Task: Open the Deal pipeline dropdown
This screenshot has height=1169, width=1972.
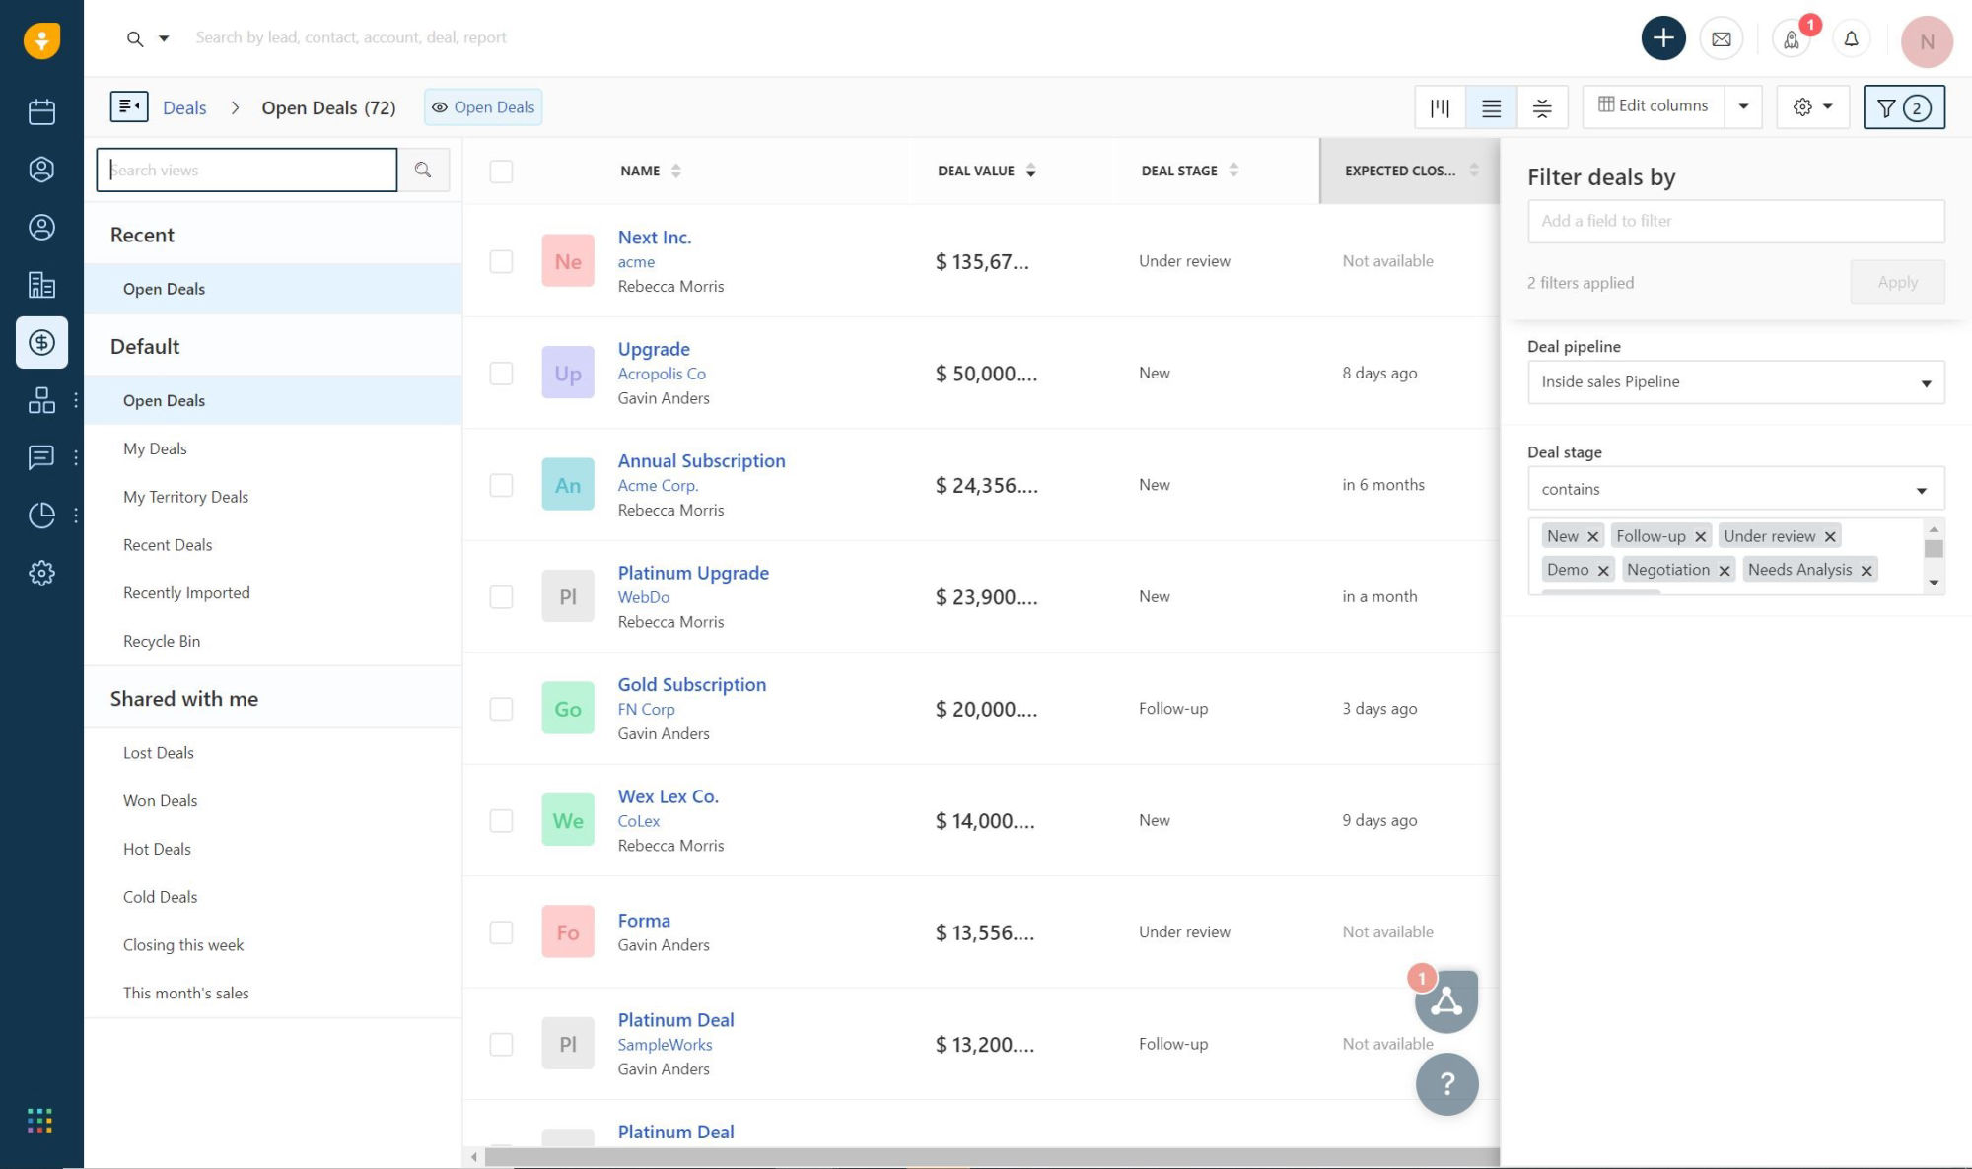Action: (1734, 382)
